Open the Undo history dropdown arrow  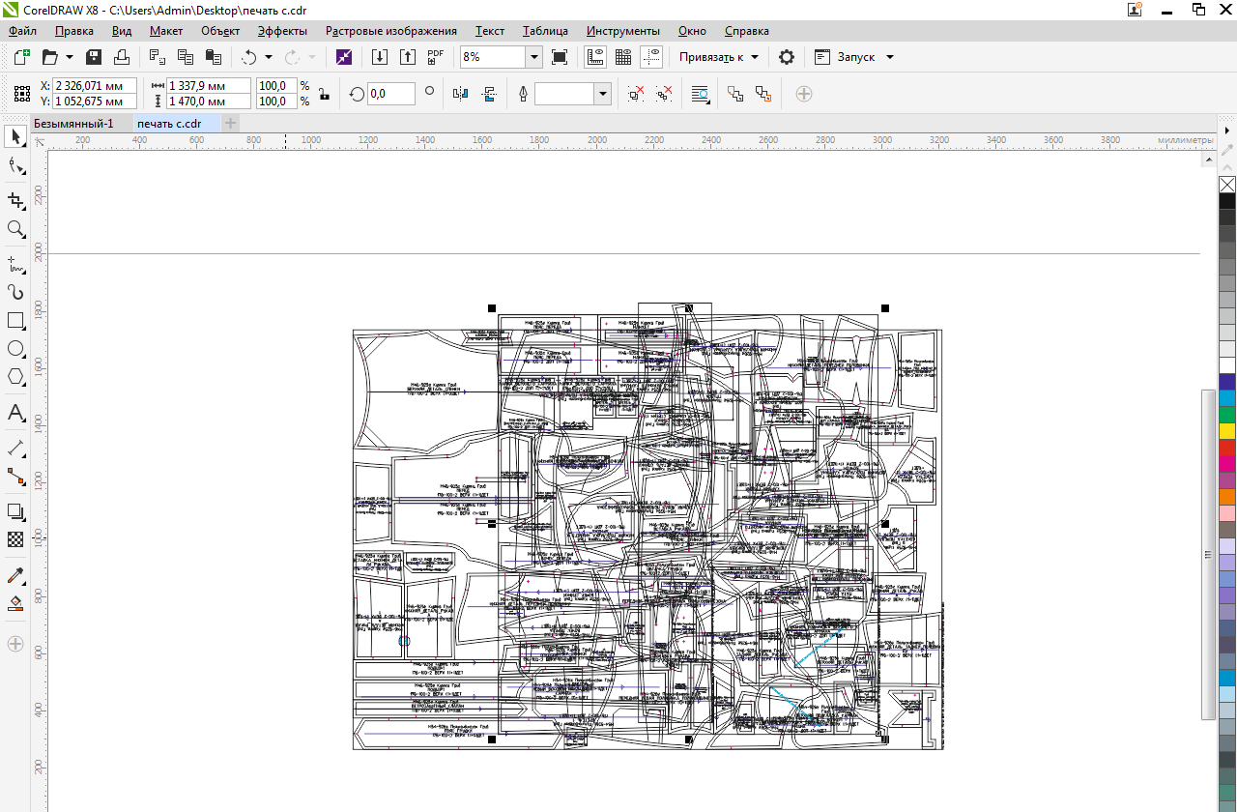(x=269, y=57)
